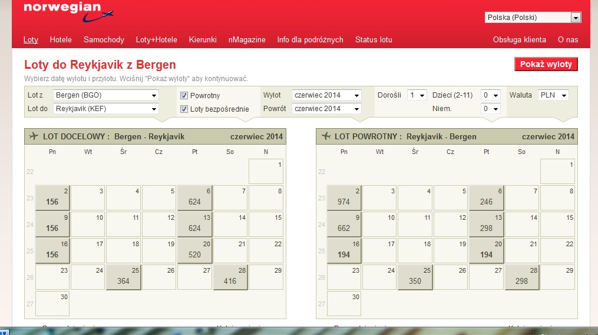598x335 pixels.
Task: Click outbound calendar day 30
Action: pos(52,303)
